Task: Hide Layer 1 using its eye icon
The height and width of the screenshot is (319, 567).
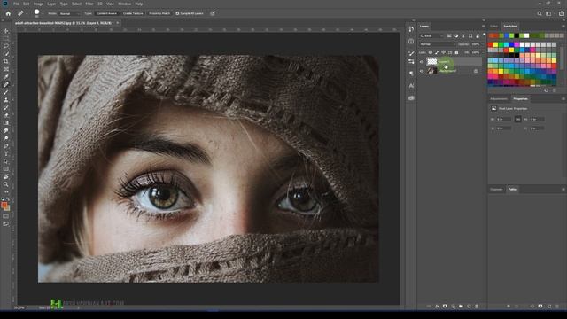Action: tap(422, 62)
